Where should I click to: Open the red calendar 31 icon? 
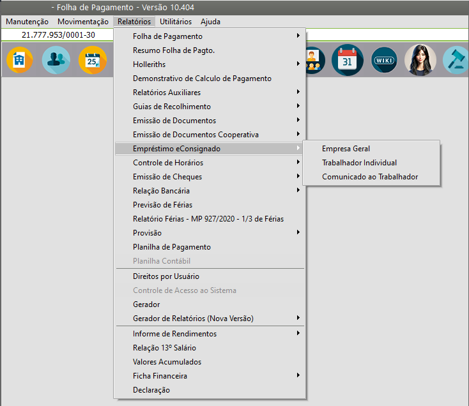coord(347,61)
